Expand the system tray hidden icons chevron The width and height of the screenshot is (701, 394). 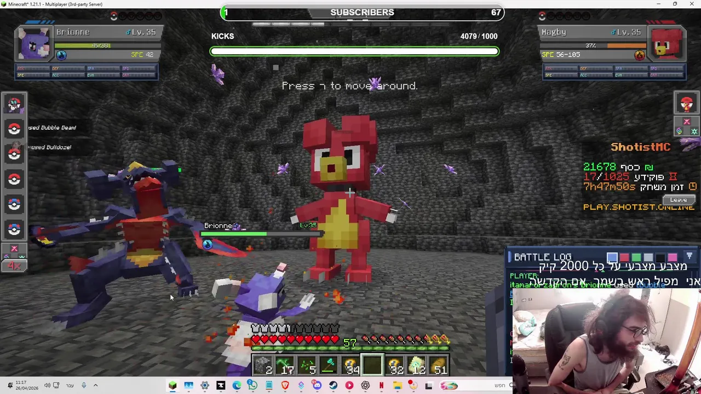[x=95, y=386]
